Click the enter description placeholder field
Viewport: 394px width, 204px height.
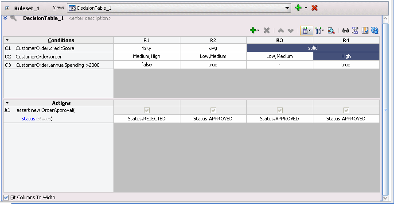coord(90,18)
